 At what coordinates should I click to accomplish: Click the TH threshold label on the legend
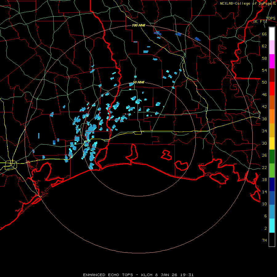[x=264, y=240]
